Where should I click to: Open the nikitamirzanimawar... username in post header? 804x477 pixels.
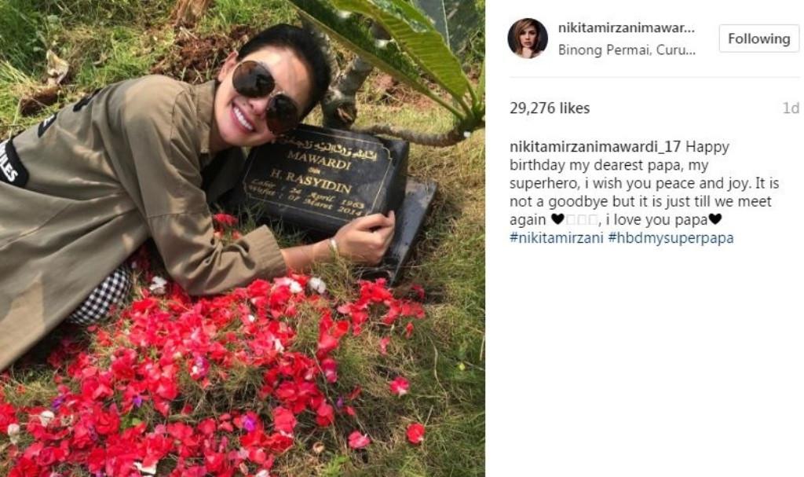coord(626,28)
